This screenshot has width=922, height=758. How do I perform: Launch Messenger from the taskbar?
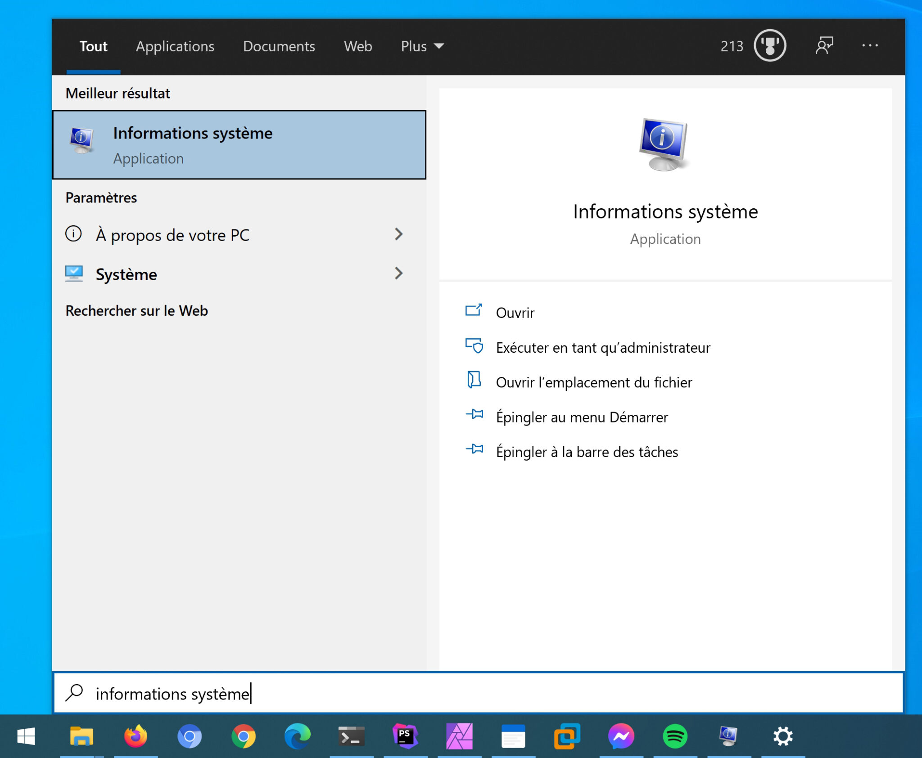coord(621,736)
